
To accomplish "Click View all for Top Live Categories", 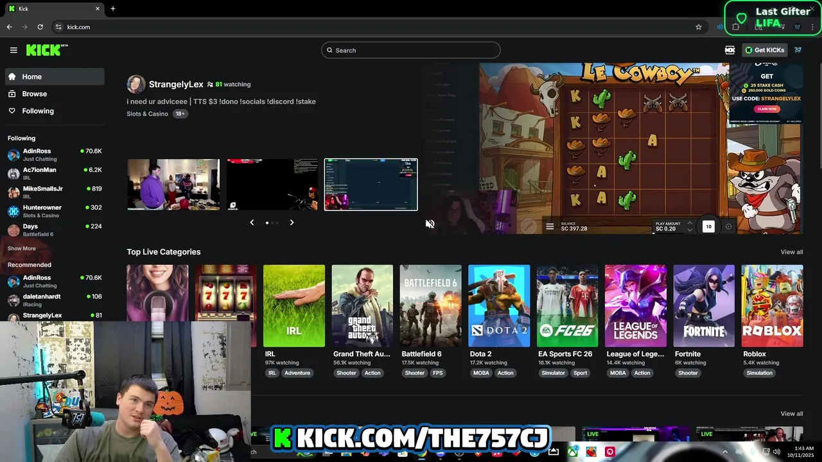I will pyautogui.click(x=791, y=252).
